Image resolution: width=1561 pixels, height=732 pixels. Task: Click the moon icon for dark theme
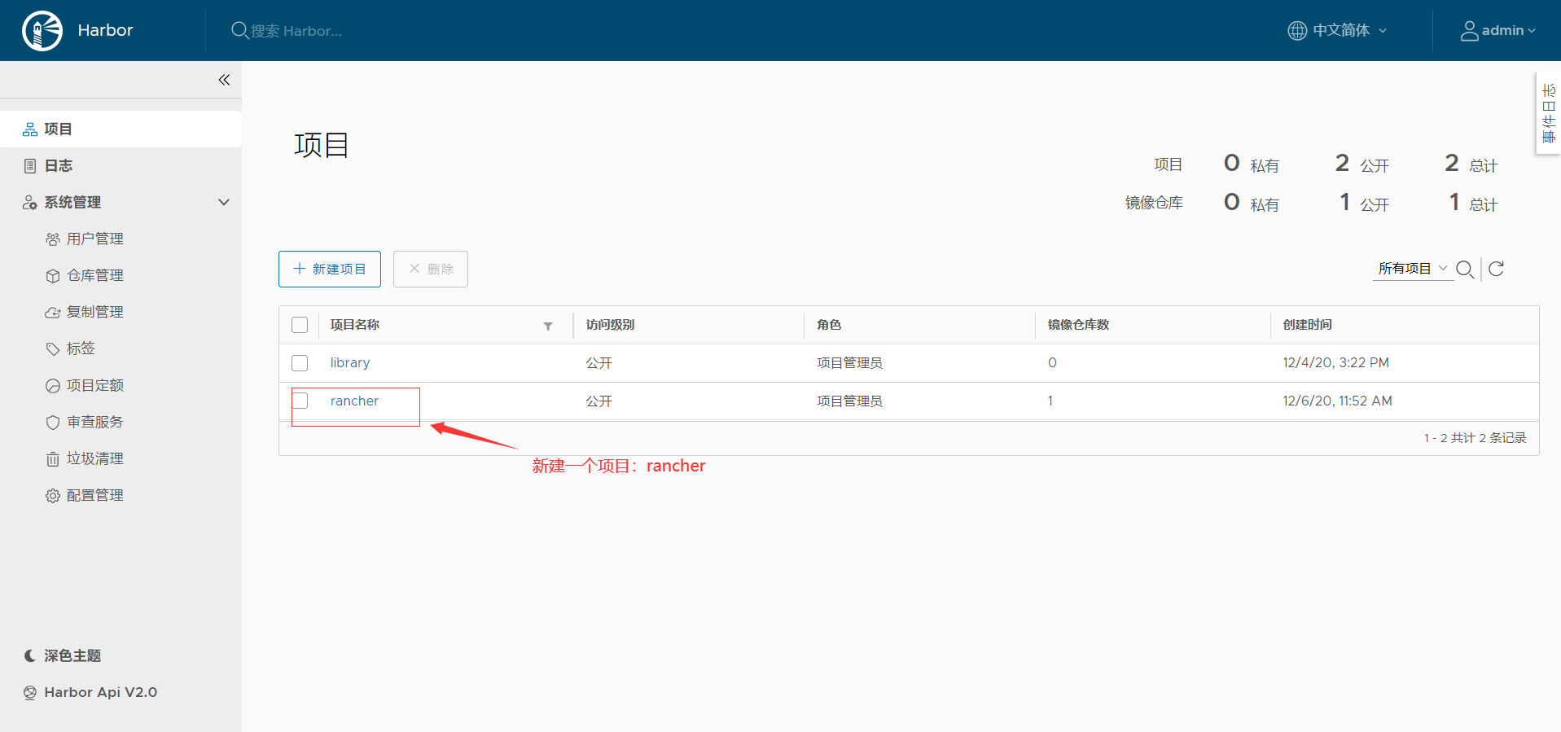(30, 655)
